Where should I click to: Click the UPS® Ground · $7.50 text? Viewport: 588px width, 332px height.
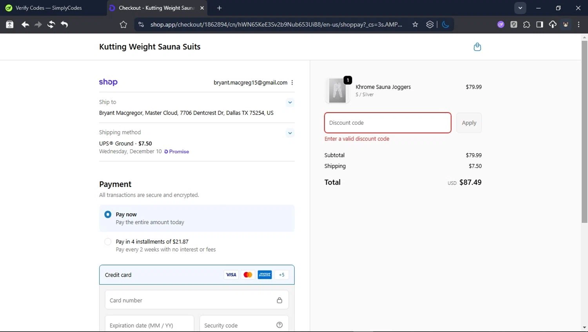tap(125, 143)
